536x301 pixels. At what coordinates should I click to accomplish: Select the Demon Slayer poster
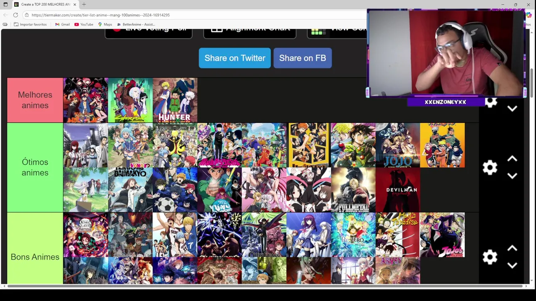tap(85, 235)
